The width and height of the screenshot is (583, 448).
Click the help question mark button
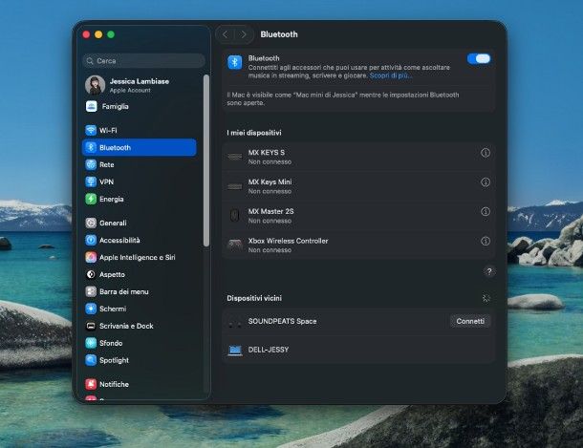(x=489, y=271)
